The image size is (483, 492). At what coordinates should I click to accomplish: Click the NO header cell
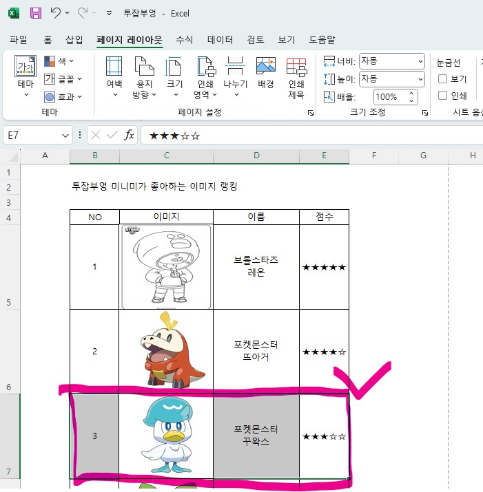[94, 217]
